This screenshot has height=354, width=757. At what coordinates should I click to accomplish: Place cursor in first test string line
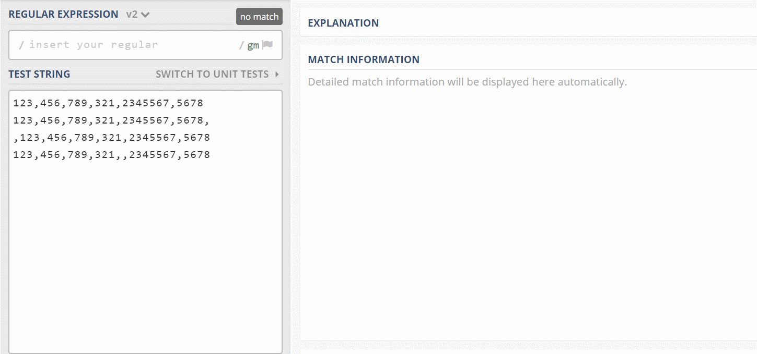108,103
